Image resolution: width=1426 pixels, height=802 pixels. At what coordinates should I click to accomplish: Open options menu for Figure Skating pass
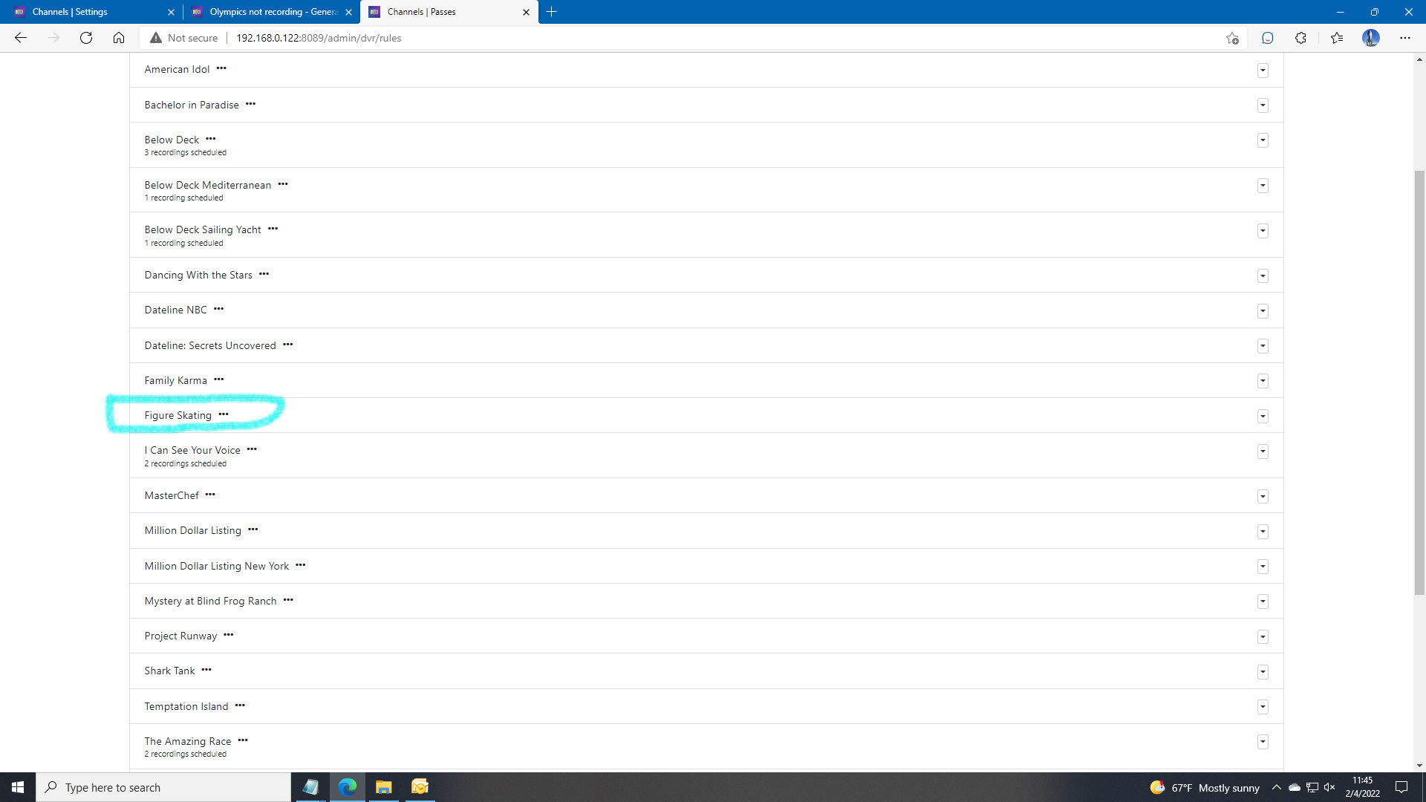click(x=224, y=414)
